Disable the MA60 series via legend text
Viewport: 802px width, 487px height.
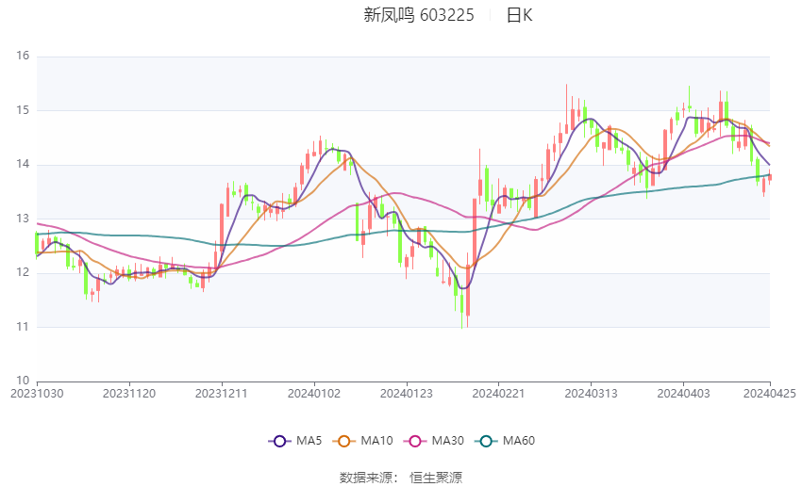point(519,441)
